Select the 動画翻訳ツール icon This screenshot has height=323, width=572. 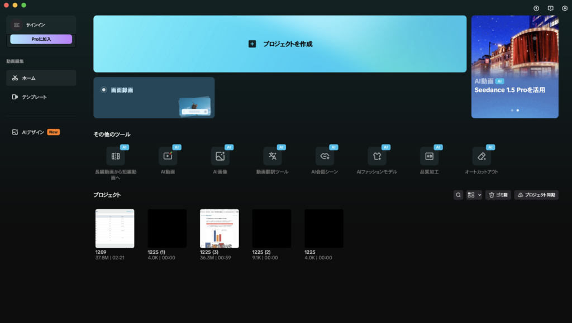pyautogui.click(x=272, y=157)
